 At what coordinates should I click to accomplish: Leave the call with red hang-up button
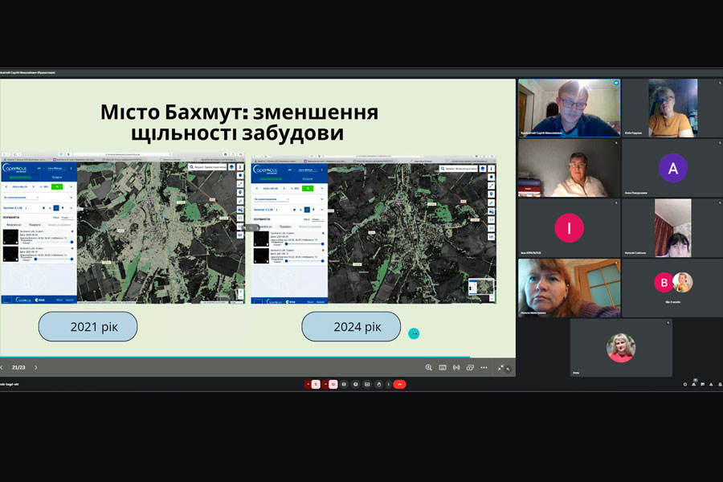click(399, 384)
